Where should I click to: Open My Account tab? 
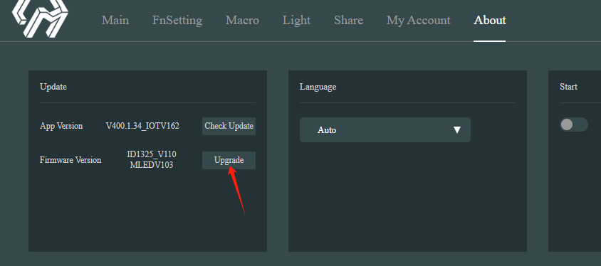pyautogui.click(x=418, y=21)
